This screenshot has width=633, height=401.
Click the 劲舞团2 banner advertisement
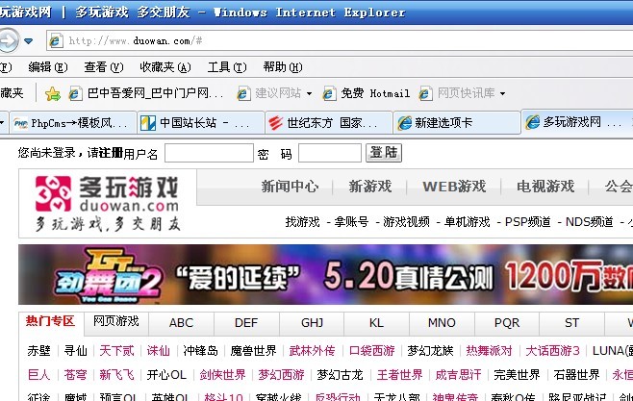(325, 274)
